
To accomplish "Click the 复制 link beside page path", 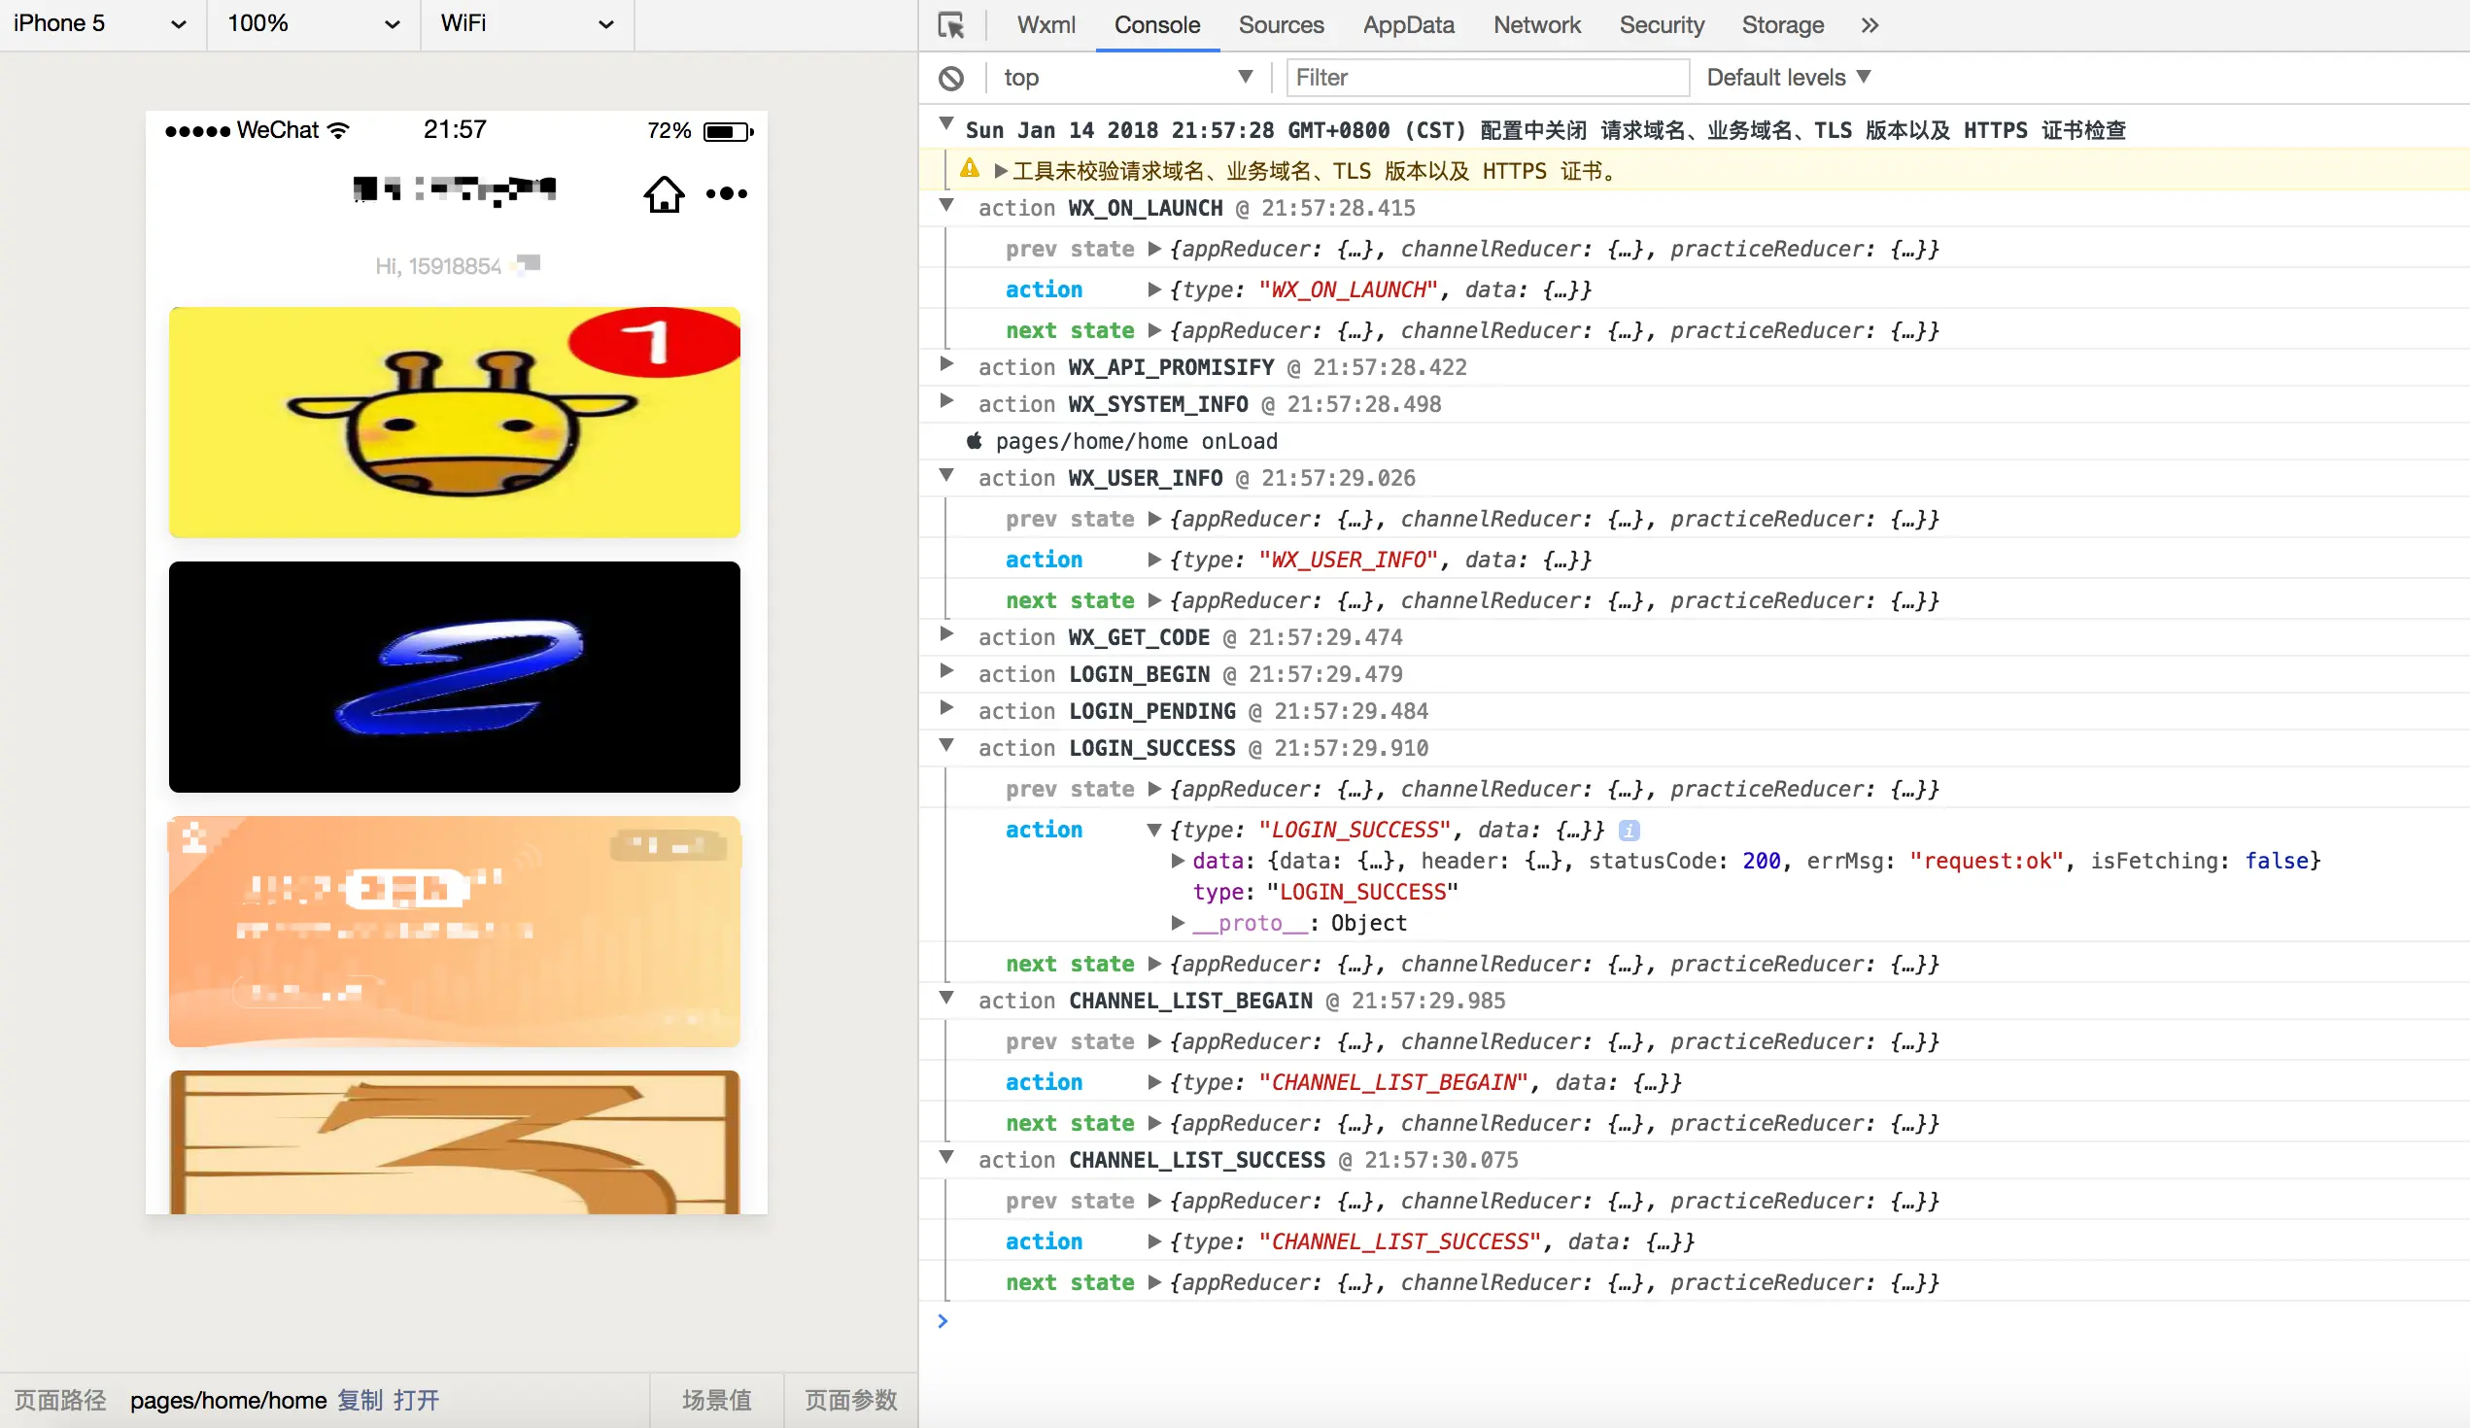I will point(360,1400).
